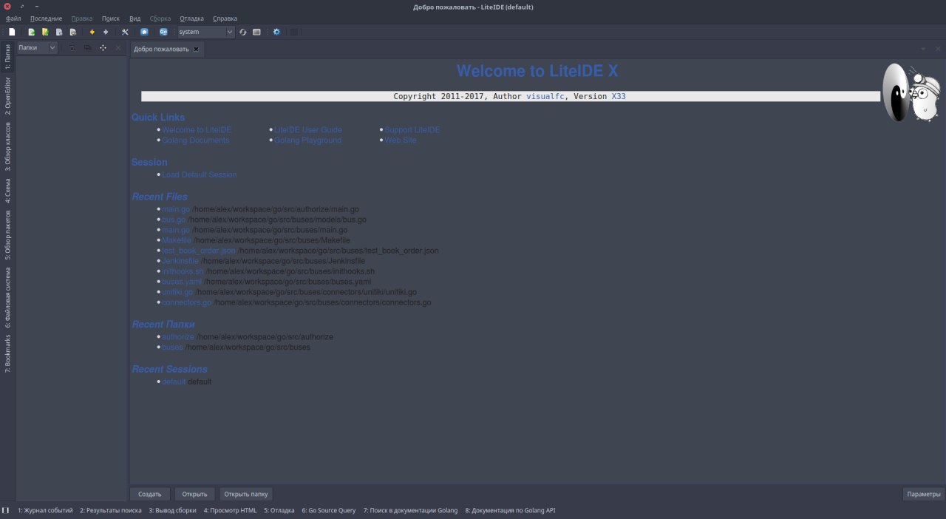
Task: Click the pause icon at status bar left
Action: (6, 510)
